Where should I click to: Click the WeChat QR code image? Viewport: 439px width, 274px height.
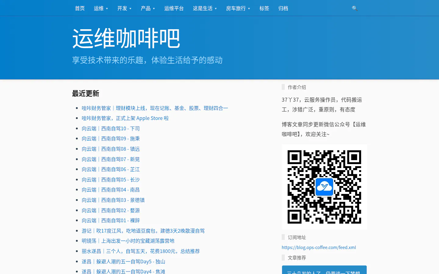pos(324,187)
